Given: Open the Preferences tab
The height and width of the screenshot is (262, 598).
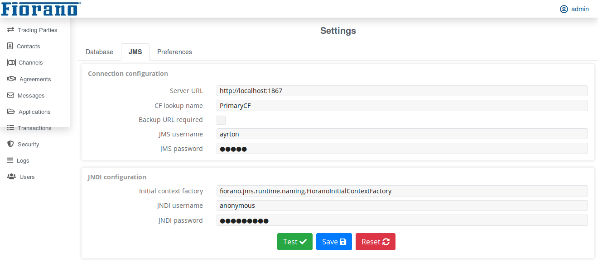Looking at the screenshot, I should [174, 52].
